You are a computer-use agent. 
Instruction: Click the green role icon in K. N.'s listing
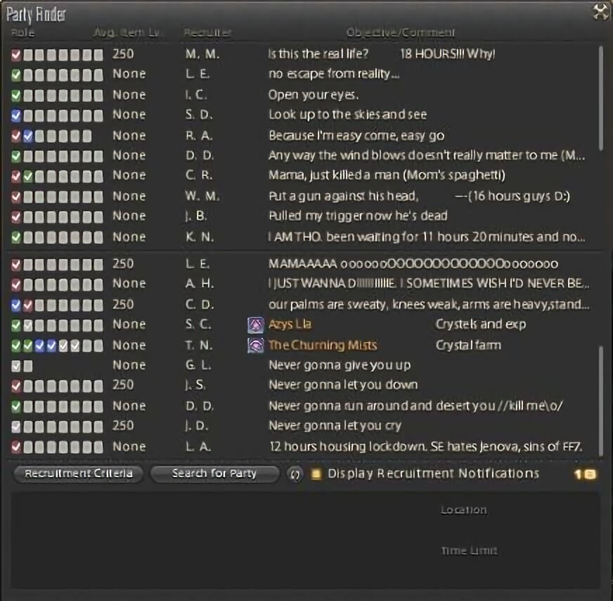tap(16, 237)
